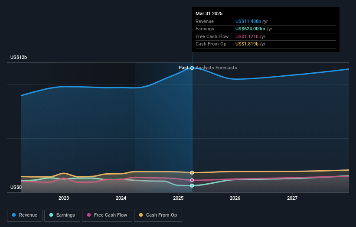Viewport: 356px width, 227px height.
Task: Click the 2027 x-axis label
Action: pyautogui.click(x=292, y=198)
